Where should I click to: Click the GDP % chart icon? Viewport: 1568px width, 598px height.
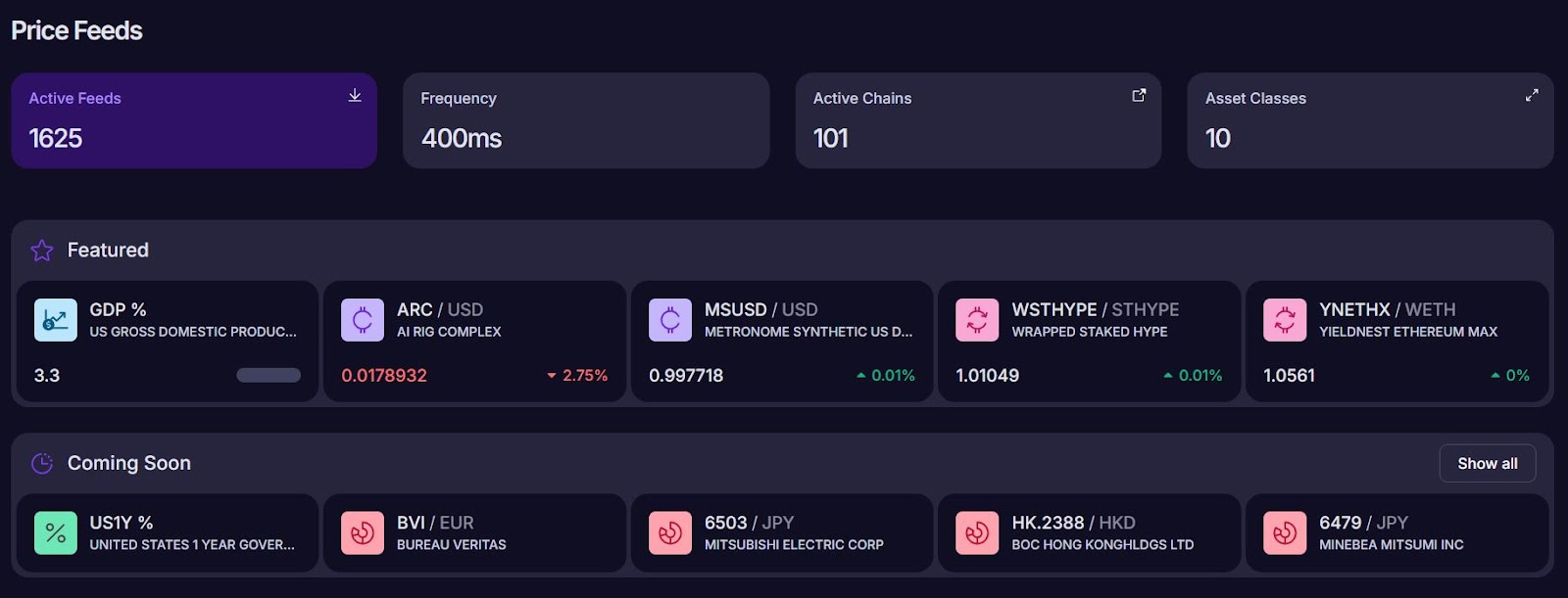click(56, 320)
